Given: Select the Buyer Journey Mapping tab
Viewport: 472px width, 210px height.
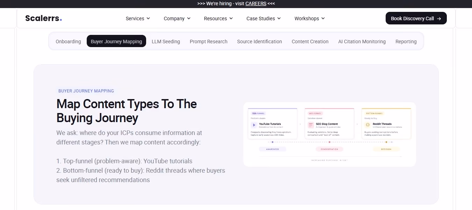Looking at the screenshot, I should click(116, 41).
